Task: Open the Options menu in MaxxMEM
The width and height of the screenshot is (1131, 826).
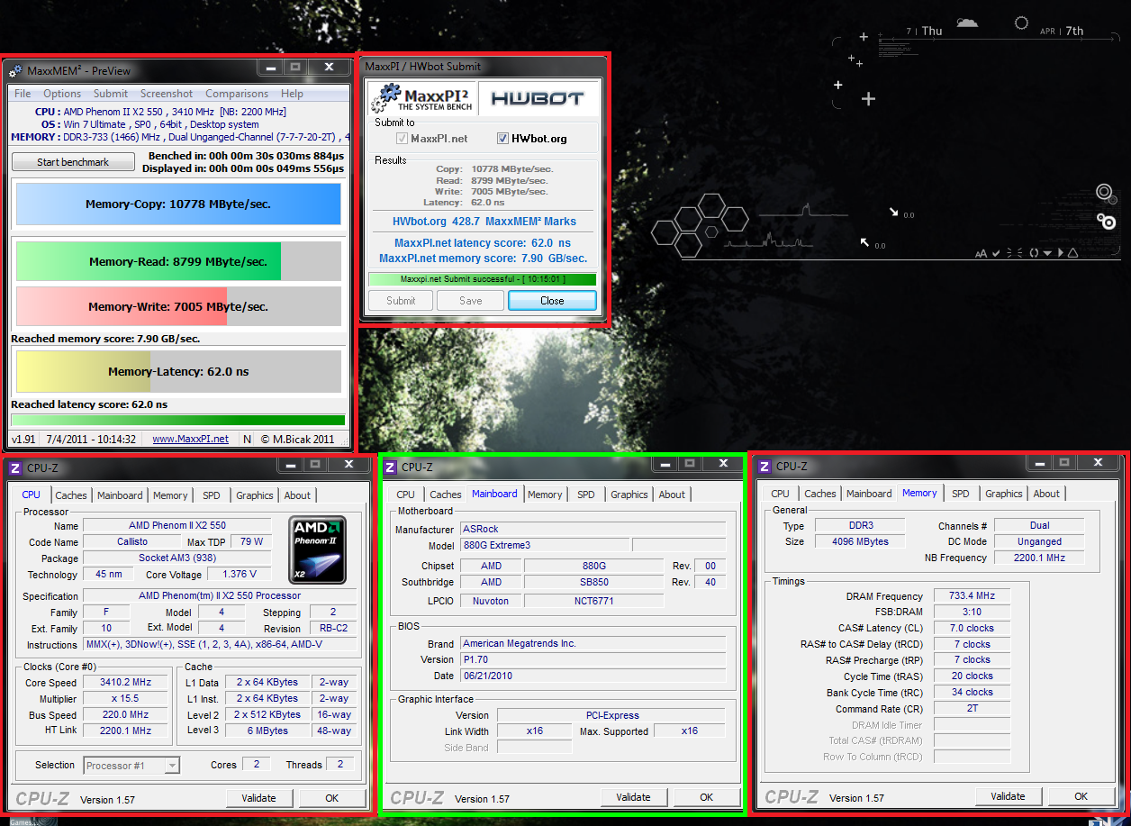Action: click(62, 94)
